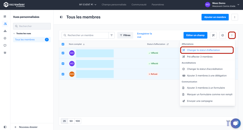Collapse the sidebar using bottom-left panel icon
Image resolution: width=243 pixels, height=130 pixels.
5,127
